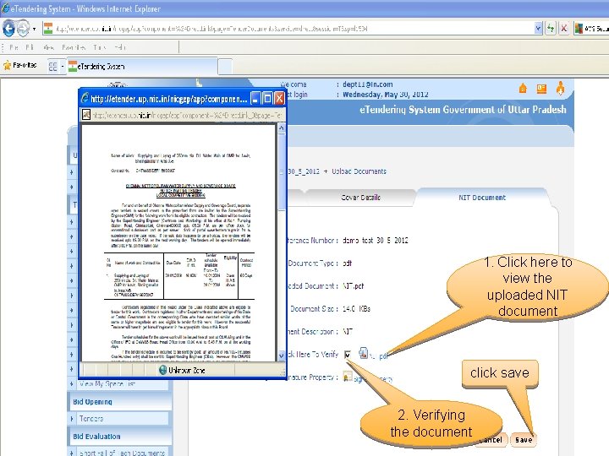
Task: Open the View menu
Action: pos(48,47)
